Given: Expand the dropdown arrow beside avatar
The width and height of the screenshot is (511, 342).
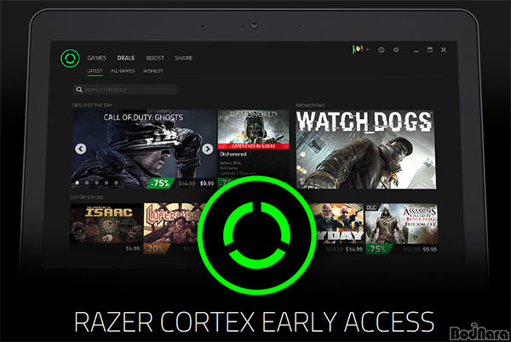Looking at the screenshot, I should tap(368, 50).
